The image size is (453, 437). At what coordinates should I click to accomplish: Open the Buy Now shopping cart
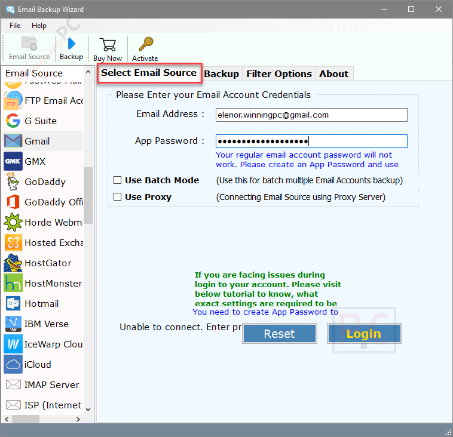click(x=108, y=45)
